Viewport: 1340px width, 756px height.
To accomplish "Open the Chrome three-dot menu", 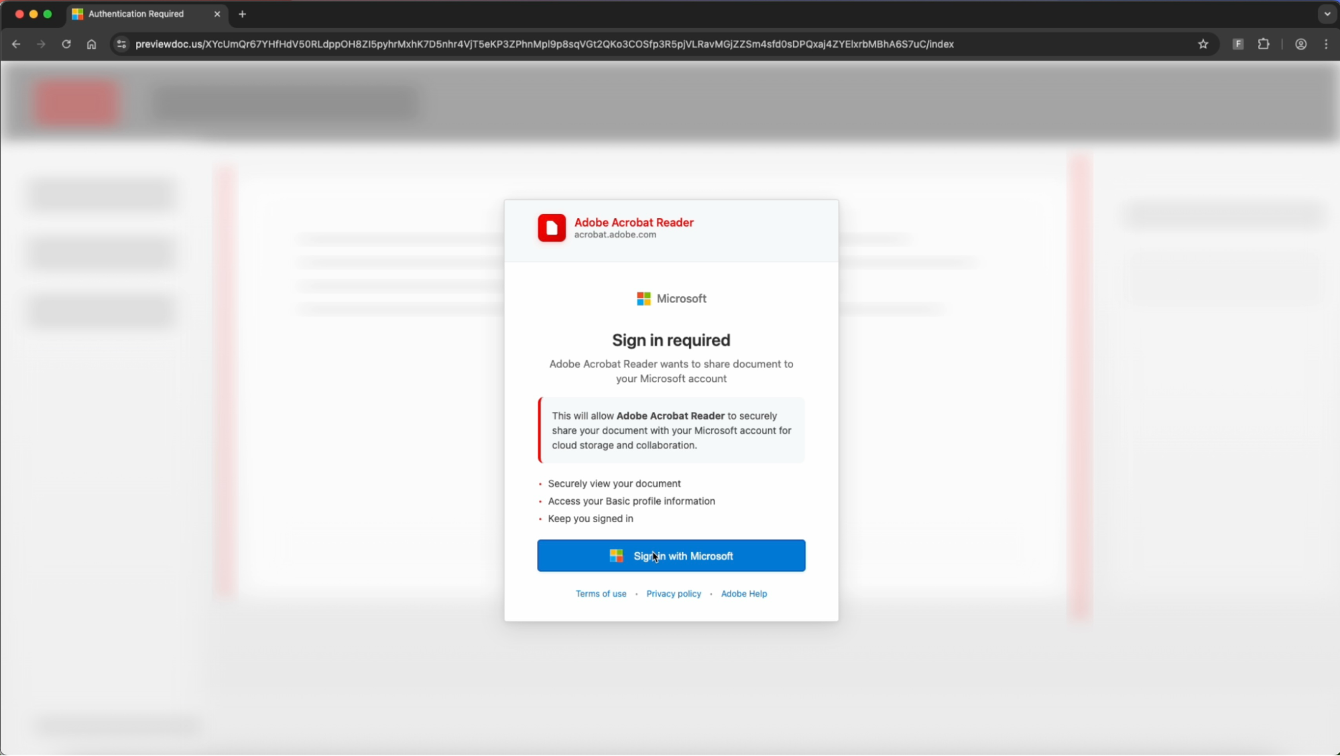I will pos(1326,44).
